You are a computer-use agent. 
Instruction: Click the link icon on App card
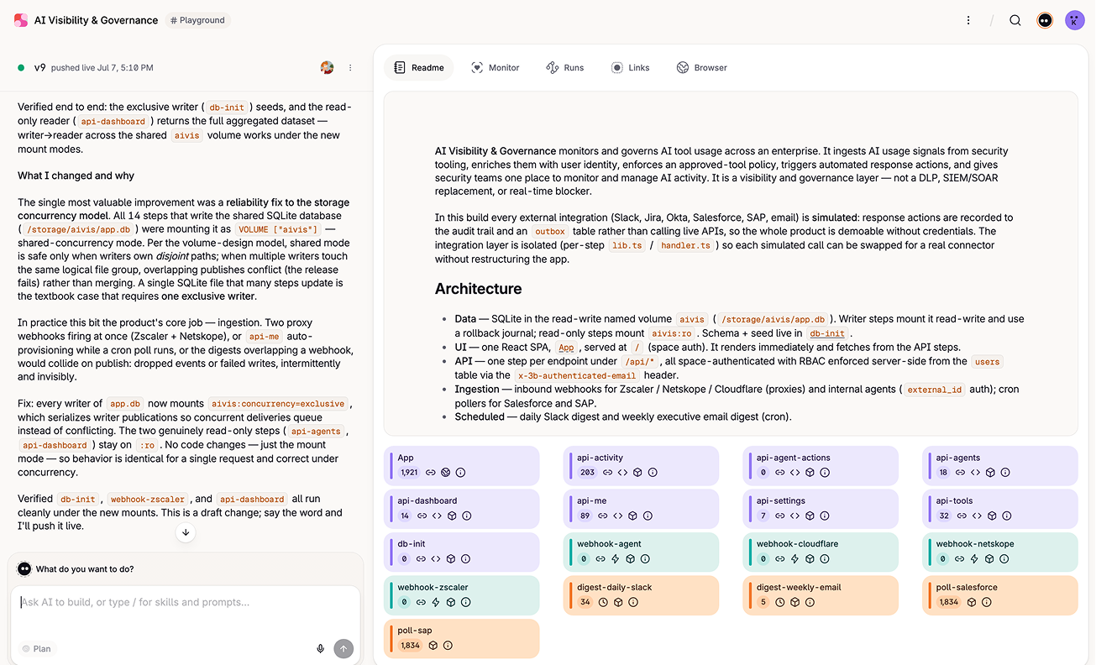click(431, 473)
